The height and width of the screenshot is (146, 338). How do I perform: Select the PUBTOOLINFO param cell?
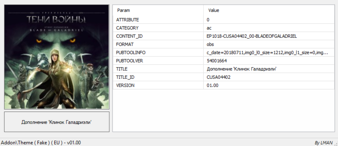pos(158,52)
